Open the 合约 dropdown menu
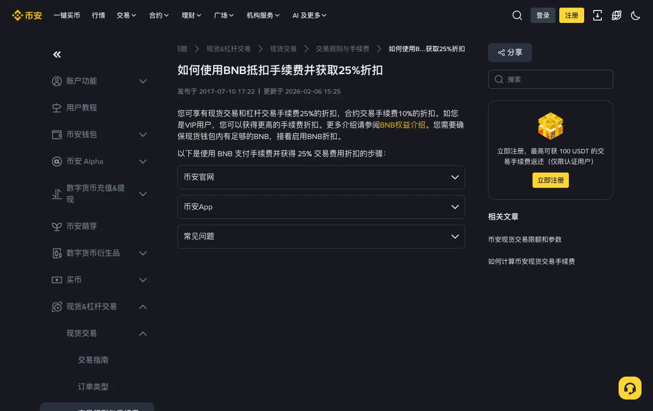This screenshot has height=411, width=653. pos(159,15)
